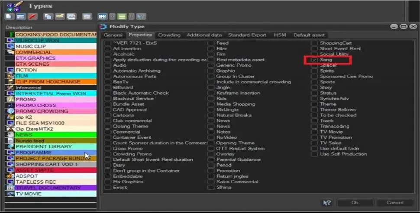Screen dimensions: 420x214
Task: Open the Standard Export tab
Action: tap(248, 35)
